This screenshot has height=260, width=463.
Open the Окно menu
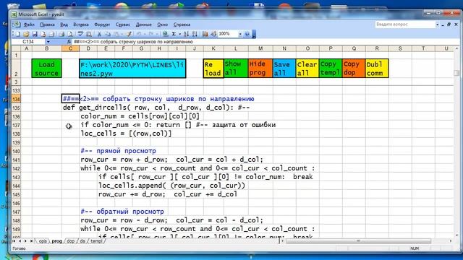[162, 25]
